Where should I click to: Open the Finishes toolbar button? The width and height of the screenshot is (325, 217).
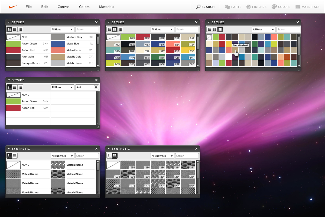coord(248,7)
